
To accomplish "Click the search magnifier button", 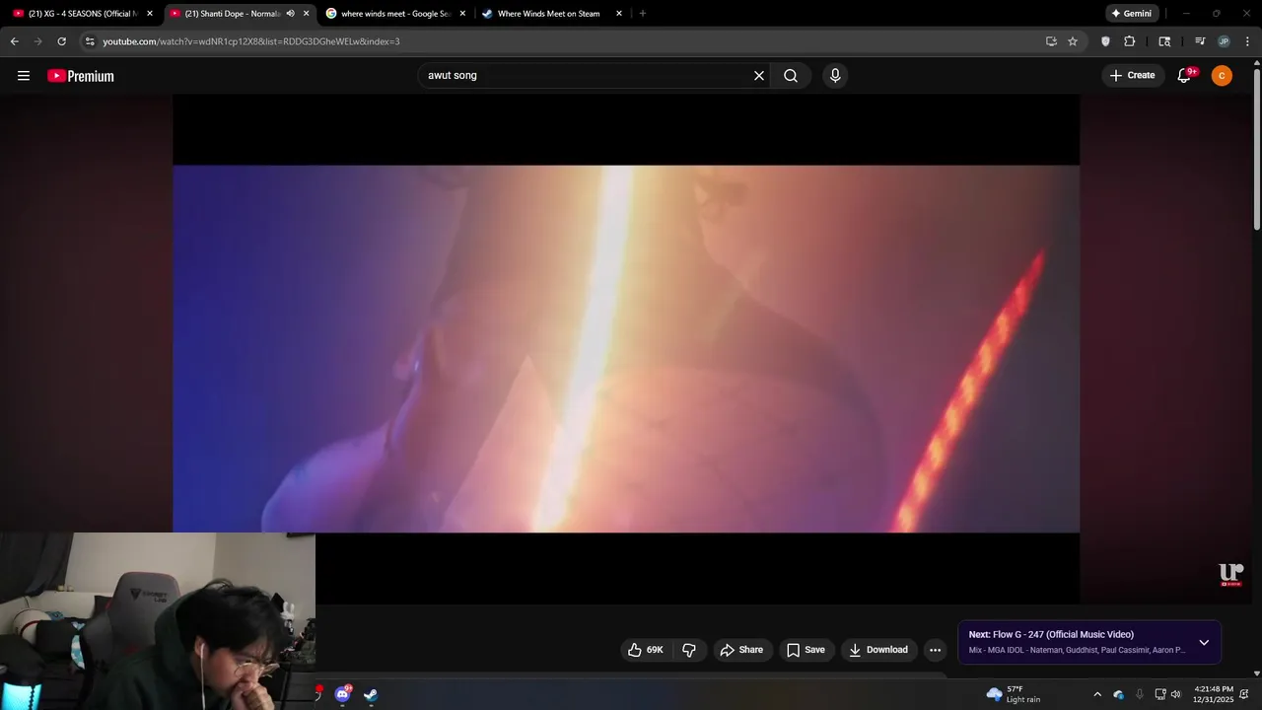I will [791, 76].
